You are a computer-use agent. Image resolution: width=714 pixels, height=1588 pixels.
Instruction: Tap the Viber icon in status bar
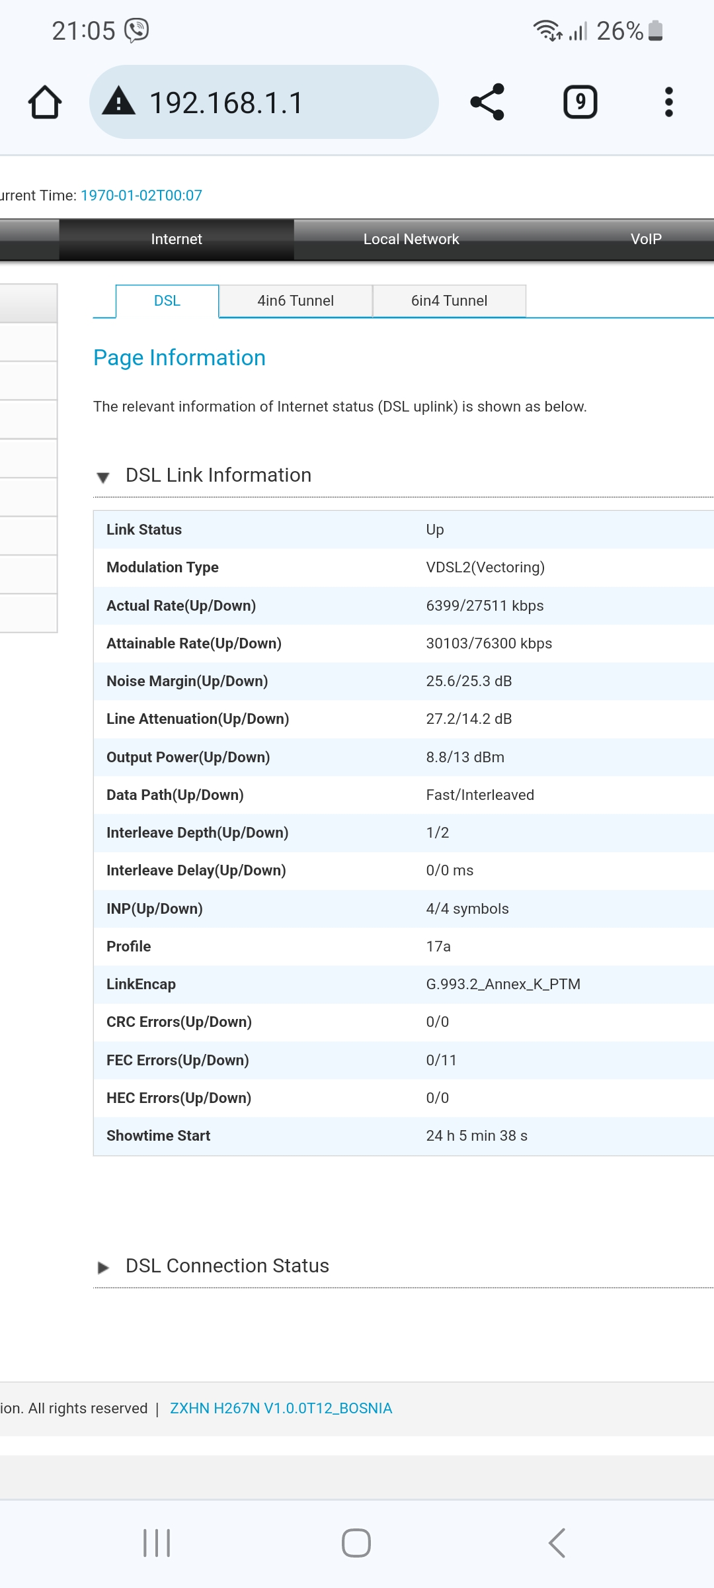[x=137, y=30]
